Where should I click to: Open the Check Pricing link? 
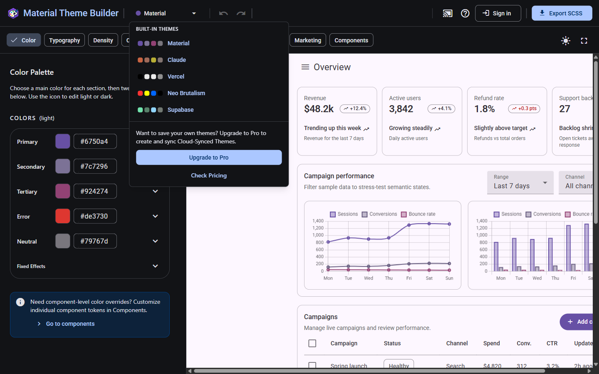(x=209, y=175)
